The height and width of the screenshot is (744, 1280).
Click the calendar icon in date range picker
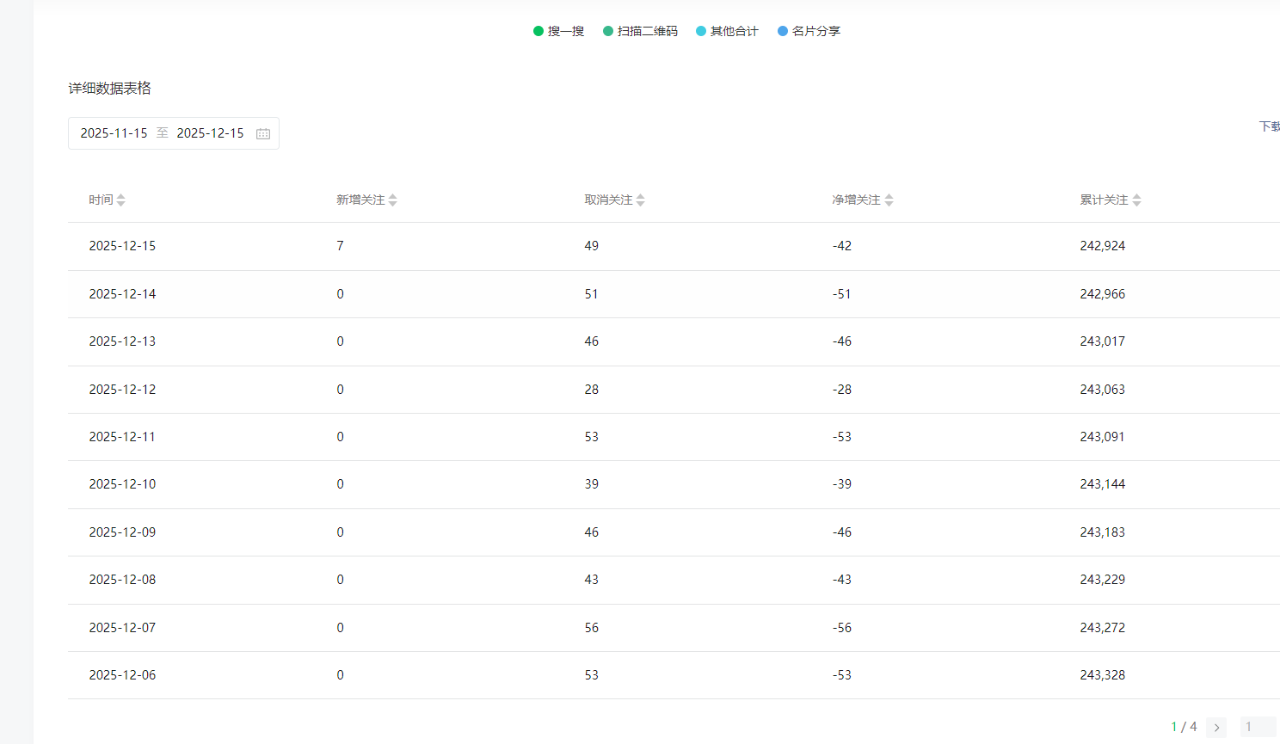coord(263,133)
